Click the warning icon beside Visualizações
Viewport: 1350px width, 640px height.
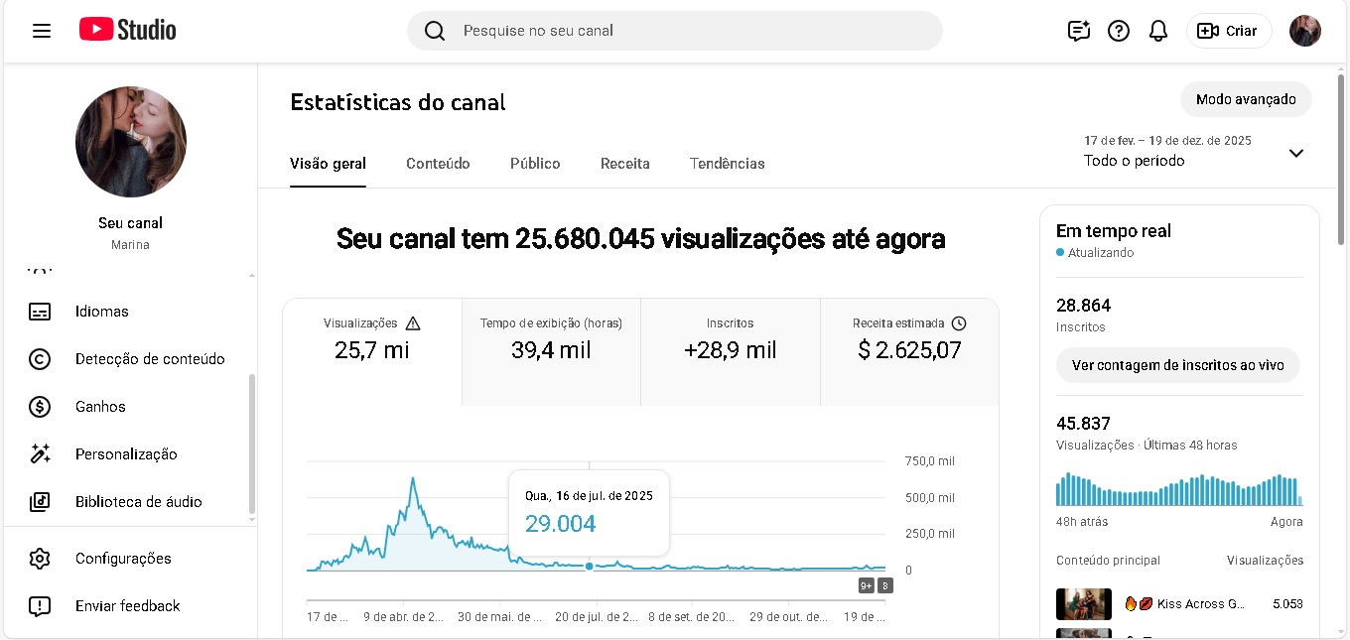[x=413, y=323]
